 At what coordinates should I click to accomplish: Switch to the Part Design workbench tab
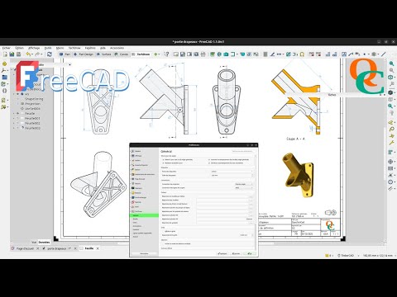pos(84,54)
